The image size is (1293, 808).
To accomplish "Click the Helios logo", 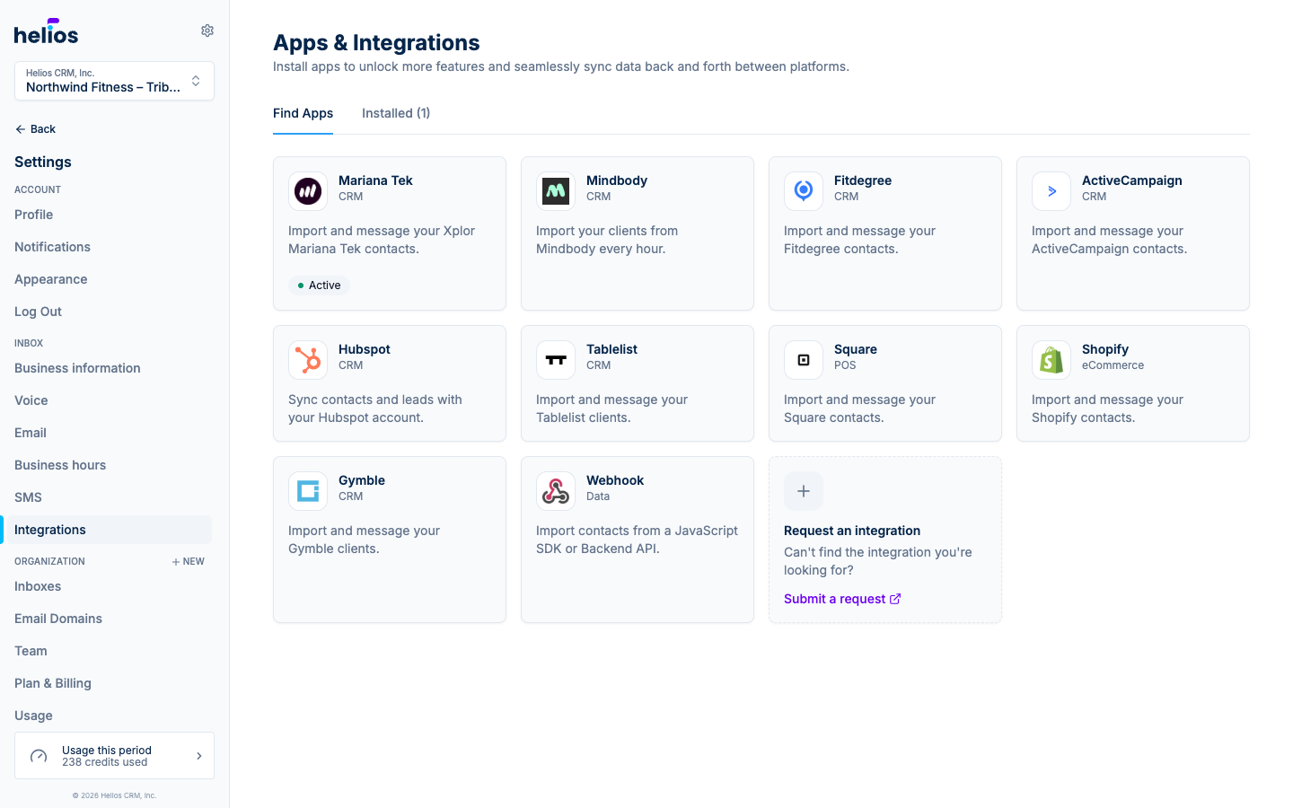I will (46, 31).
